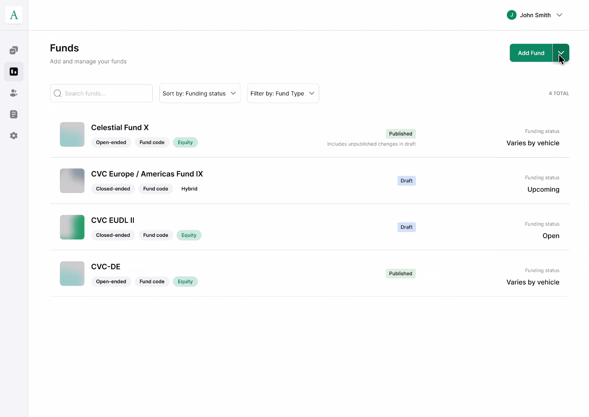The width and height of the screenshot is (589, 417).
Task: Click Equity tag on CVC EUDL II
Action: pos(189,235)
